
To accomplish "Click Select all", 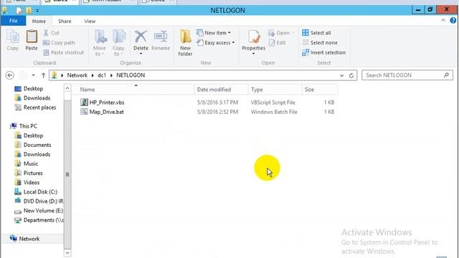I will point(316,33).
